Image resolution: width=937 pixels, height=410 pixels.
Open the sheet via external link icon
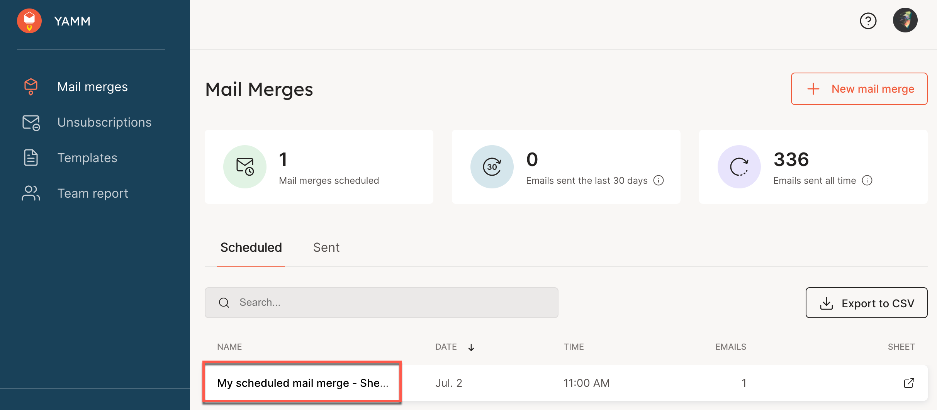tap(909, 383)
